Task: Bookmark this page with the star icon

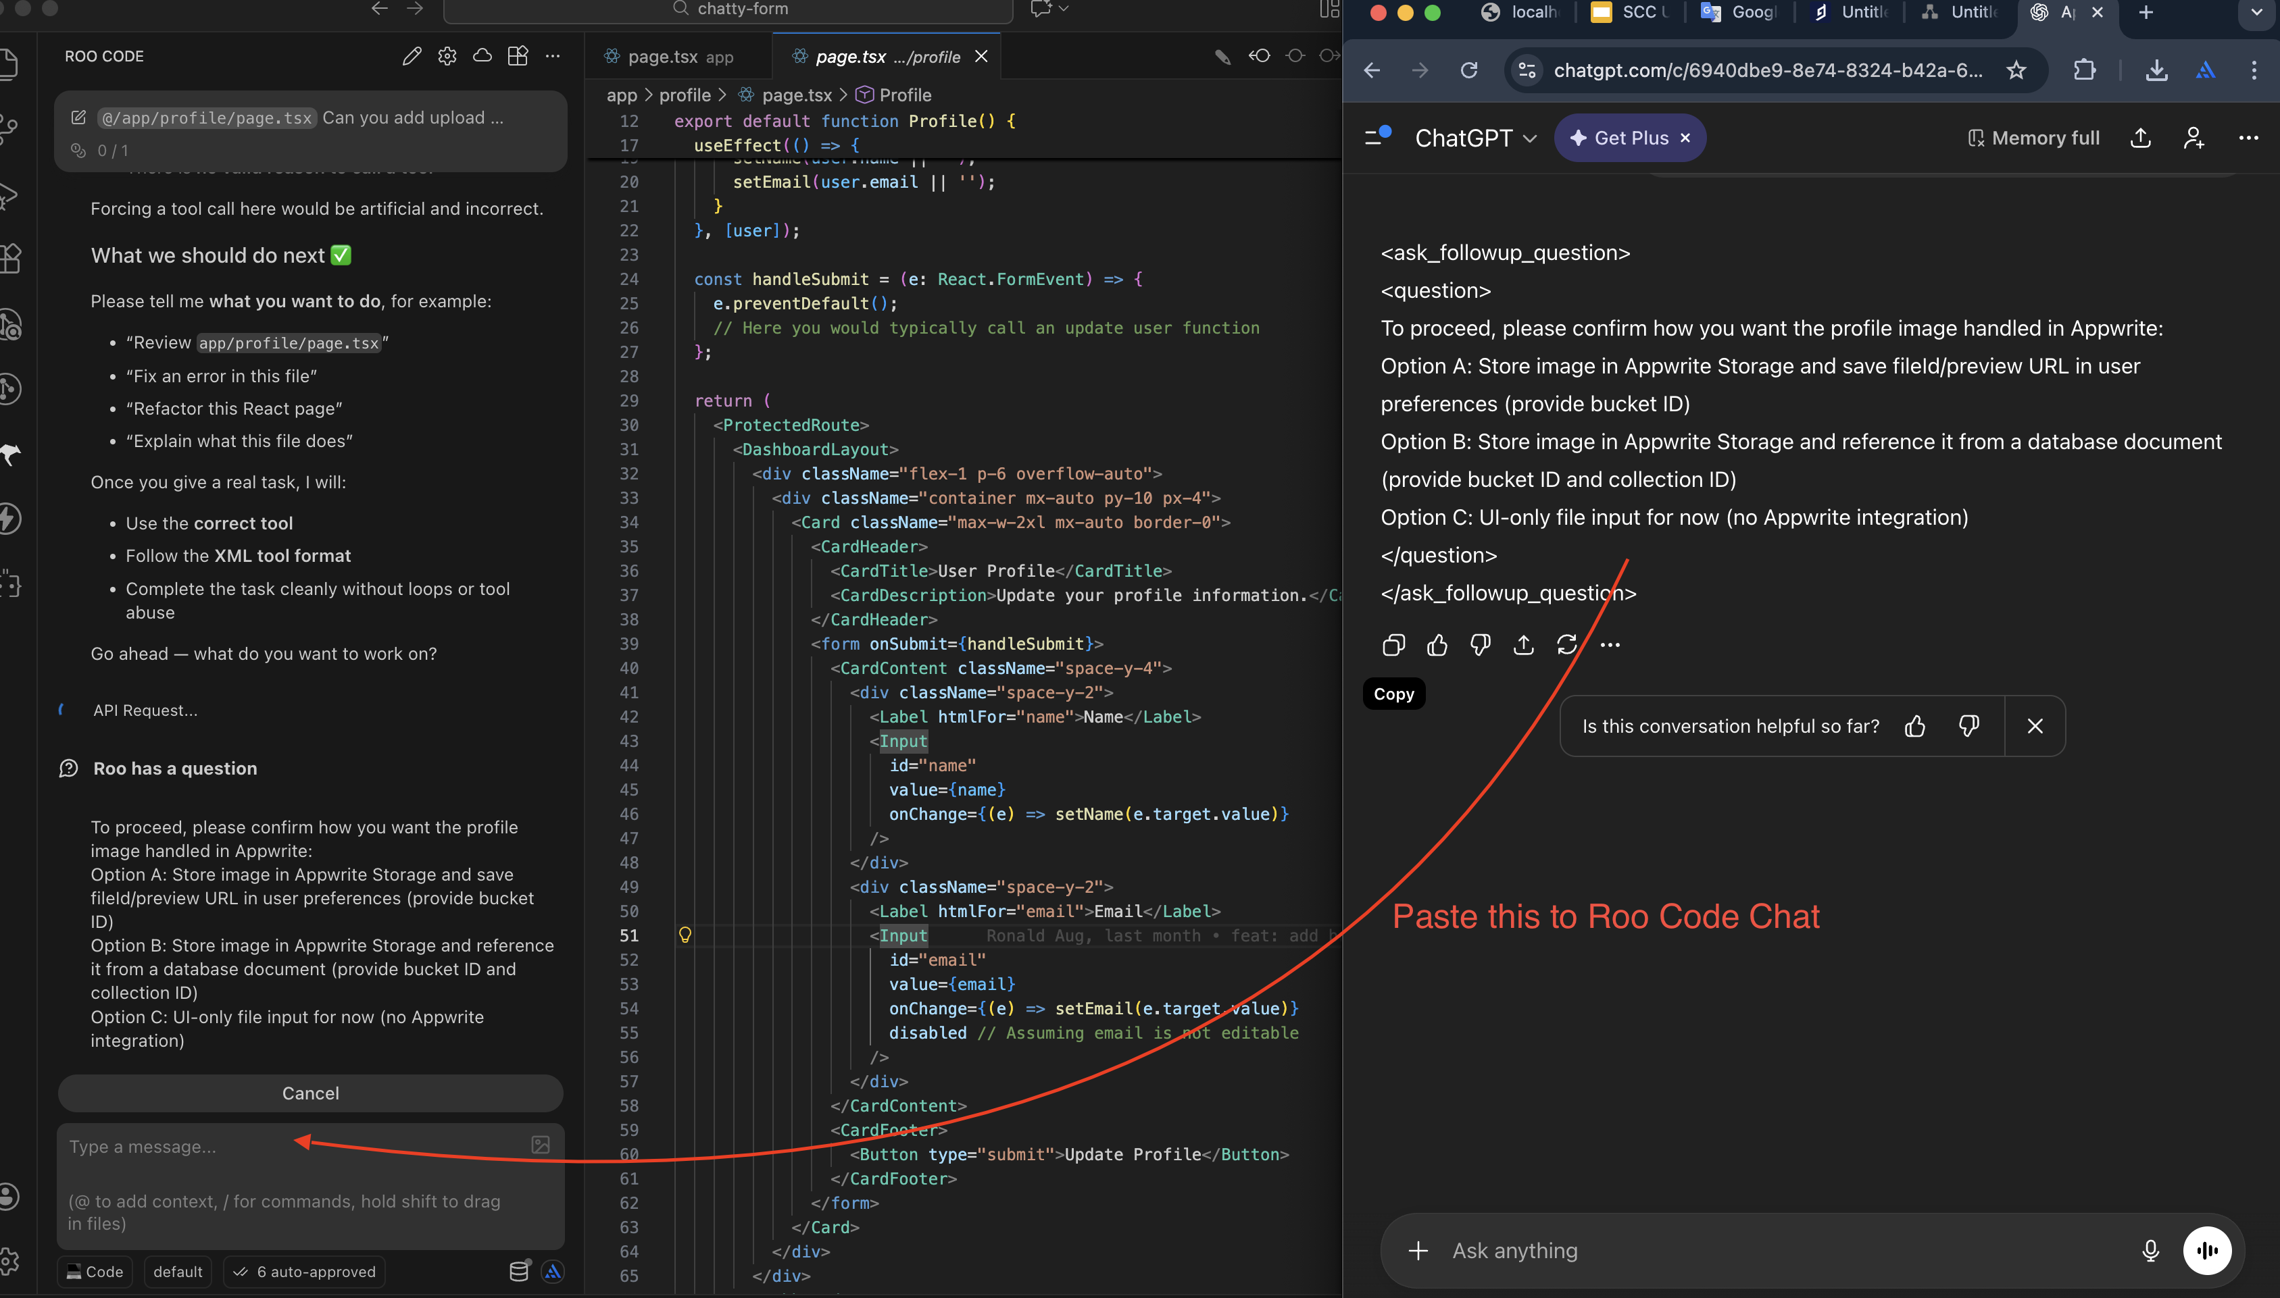Action: 2016,70
